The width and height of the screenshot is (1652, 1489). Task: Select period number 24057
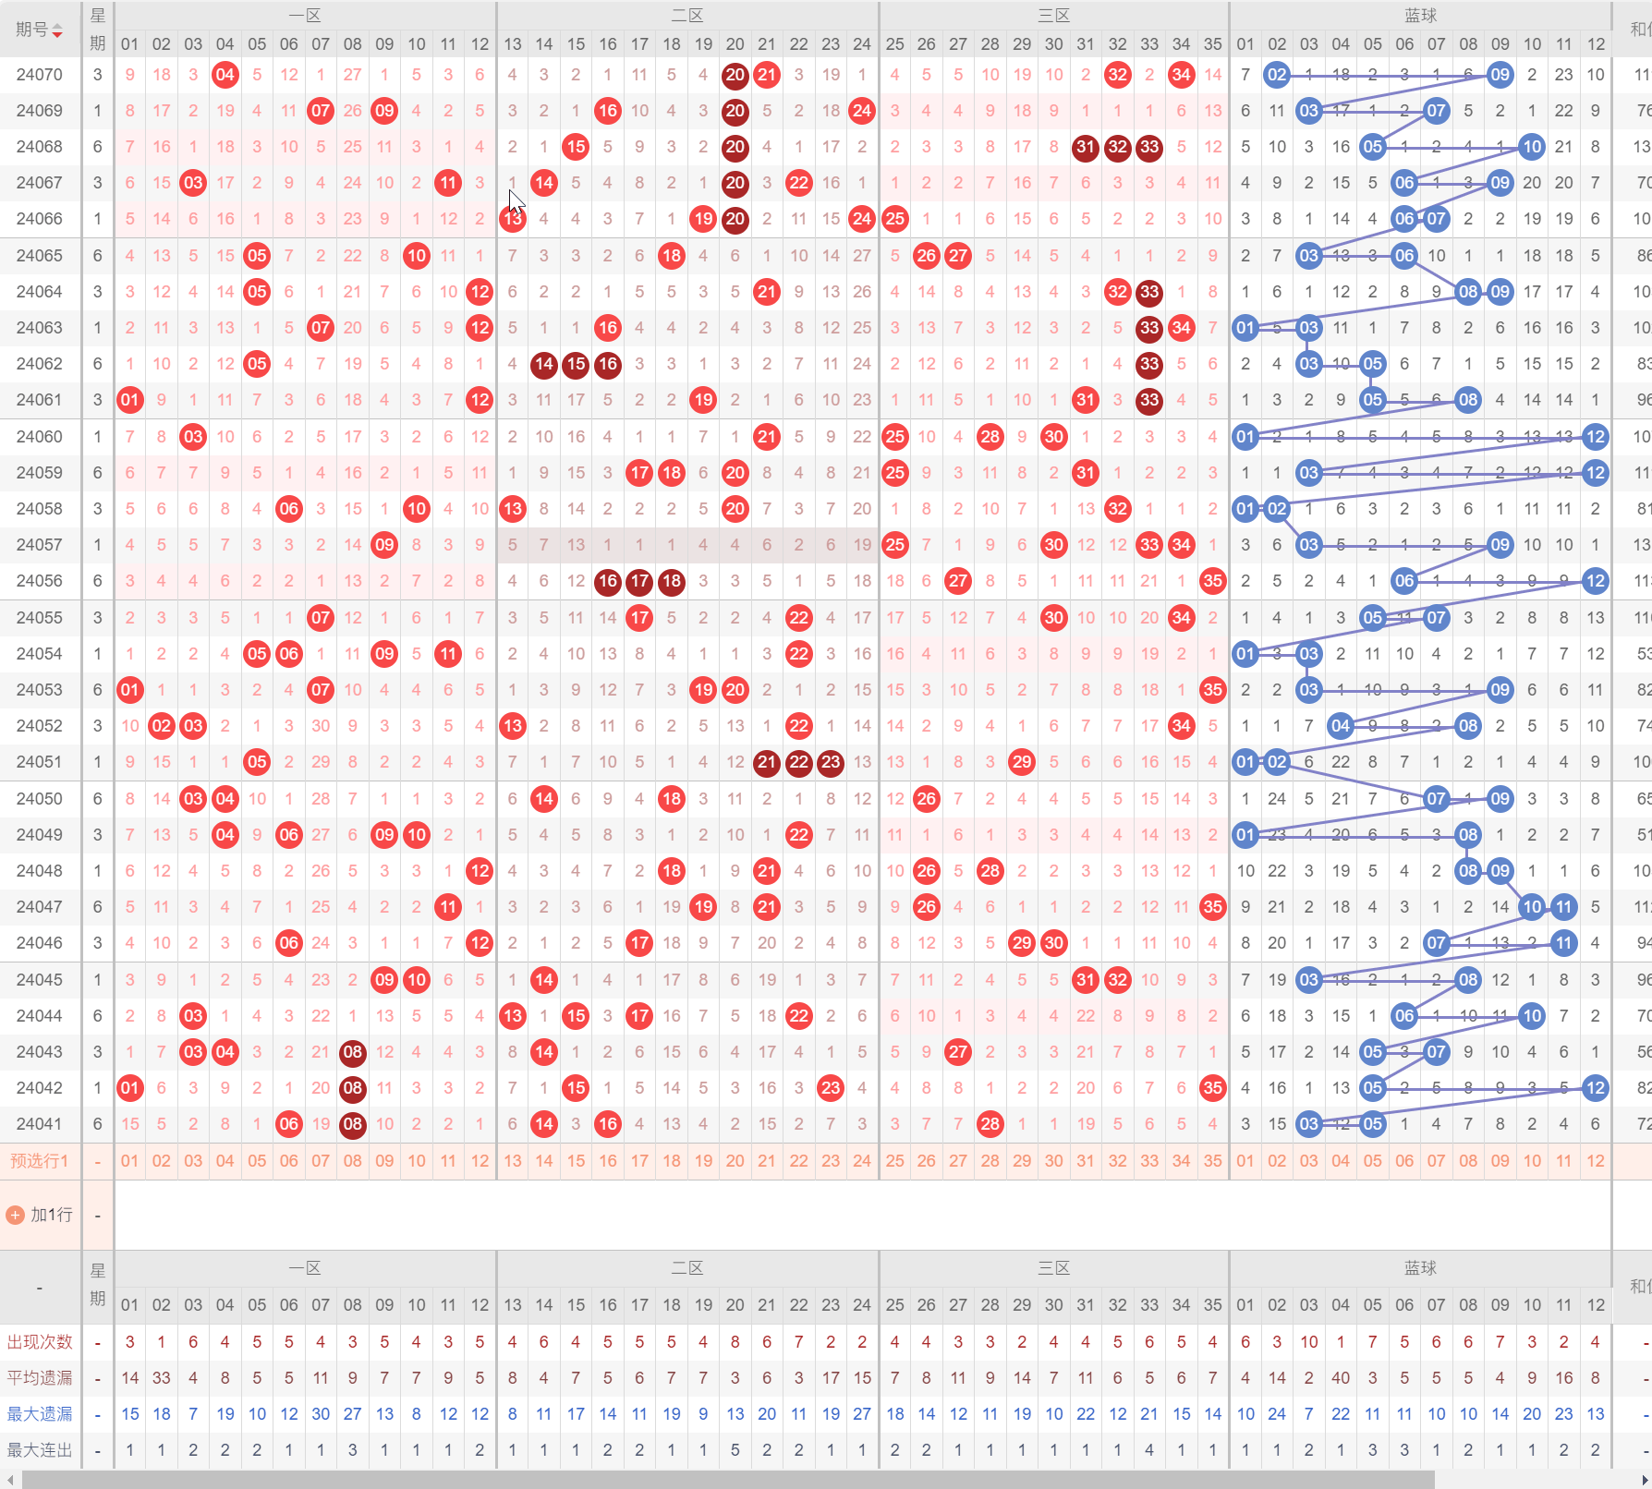point(40,545)
